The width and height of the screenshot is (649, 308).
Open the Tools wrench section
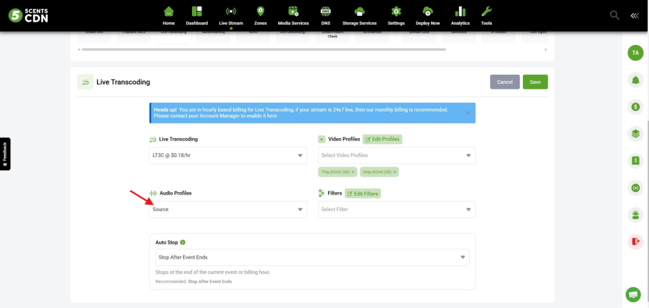(x=486, y=16)
